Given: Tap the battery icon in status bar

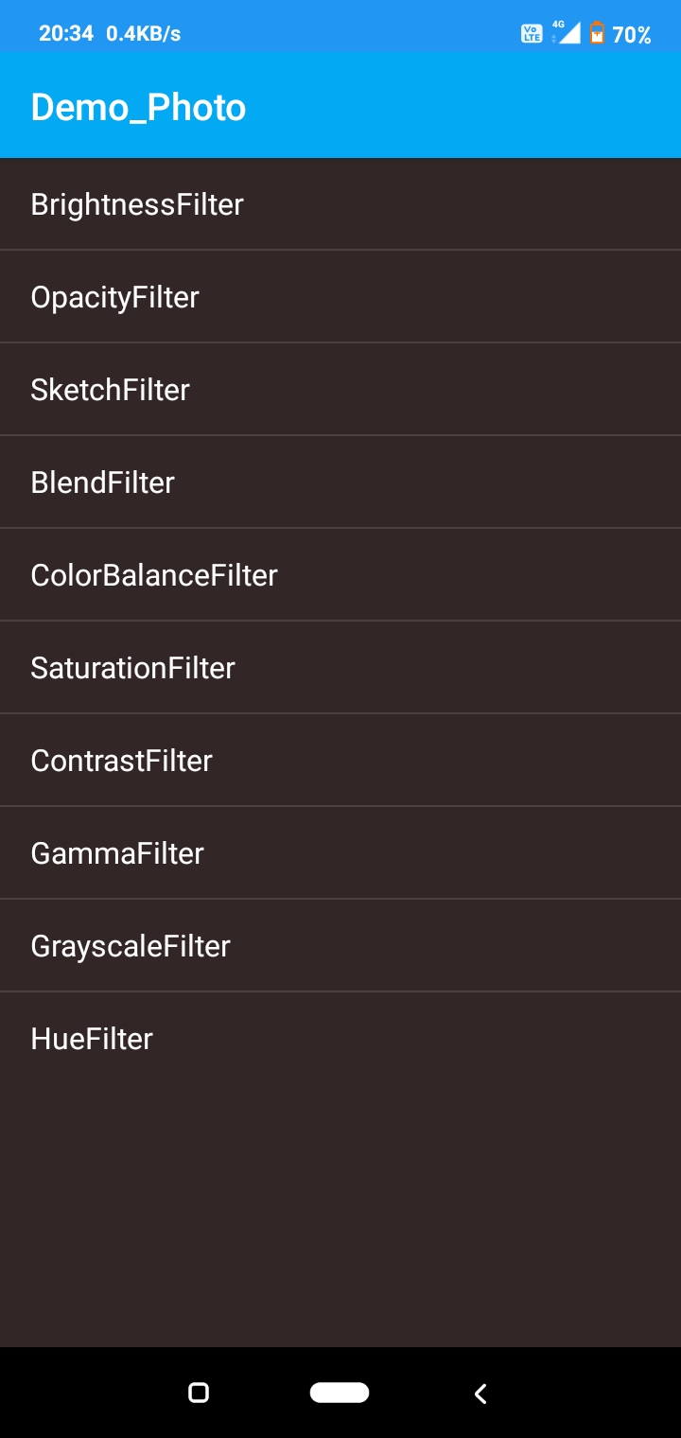Looking at the screenshot, I should 597,34.
